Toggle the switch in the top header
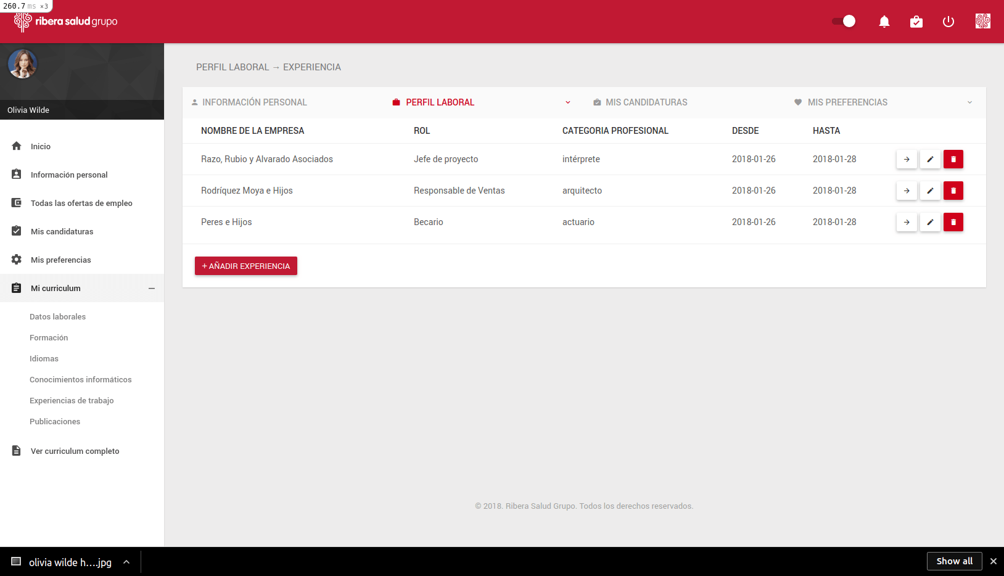1004x576 pixels. pyautogui.click(x=844, y=22)
